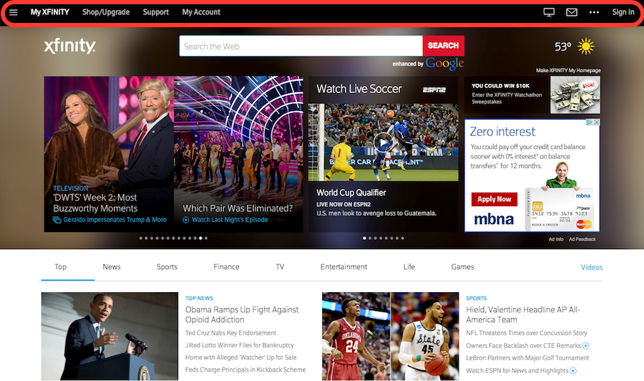Image resolution: width=644 pixels, height=381 pixels.
Task: Open the hamburger menu icon
Action: pyautogui.click(x=13, y=12)
